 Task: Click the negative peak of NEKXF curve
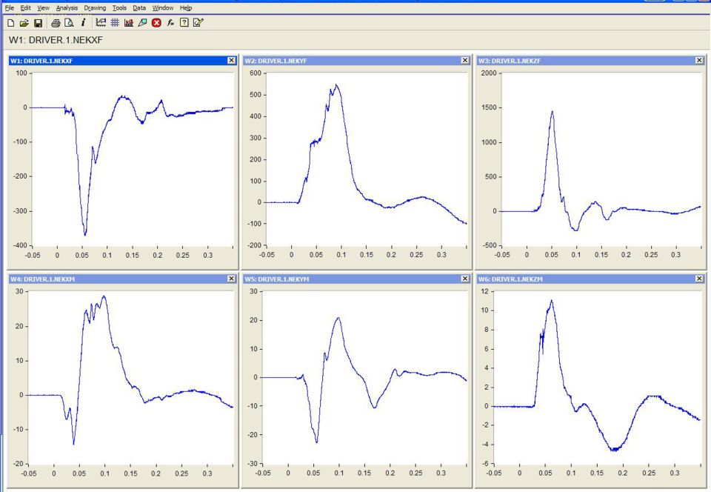coord(84,234)
